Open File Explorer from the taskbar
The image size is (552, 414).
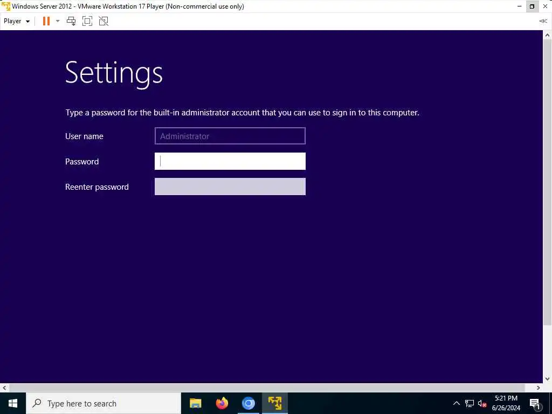195,403
